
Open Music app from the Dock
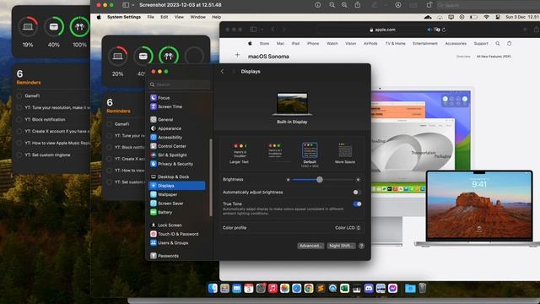click(x=273, y=288)
